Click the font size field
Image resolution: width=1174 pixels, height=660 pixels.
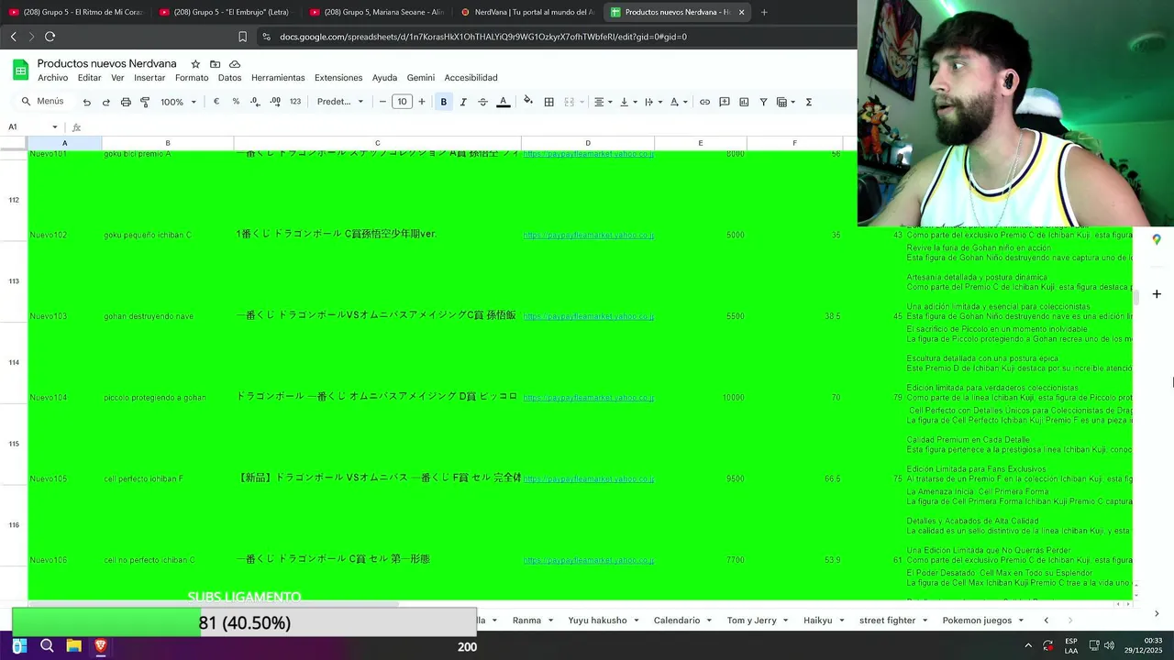click(402, 102)
